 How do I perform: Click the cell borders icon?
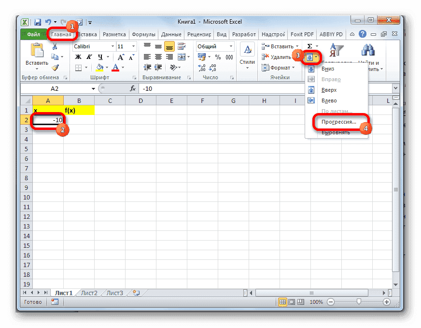point(78,68)
